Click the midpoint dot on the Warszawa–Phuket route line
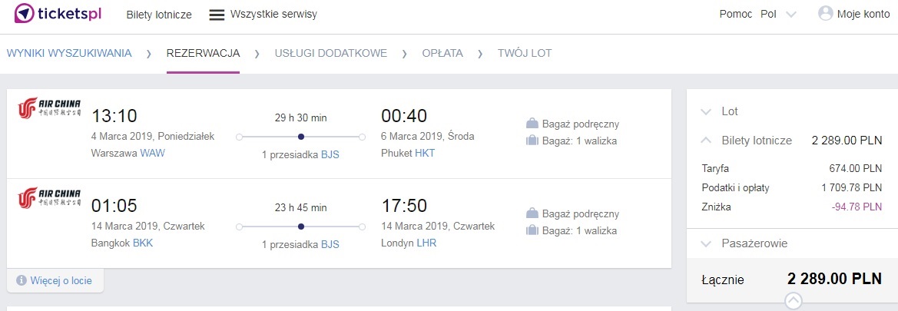Viewport: 898px width, 311px height. point(300,137)
